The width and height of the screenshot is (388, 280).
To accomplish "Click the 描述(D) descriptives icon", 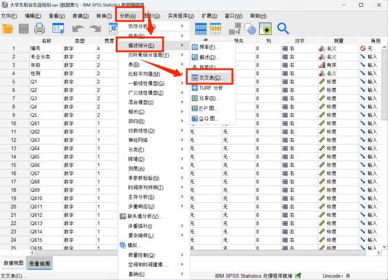I will (x=195, y=58).
